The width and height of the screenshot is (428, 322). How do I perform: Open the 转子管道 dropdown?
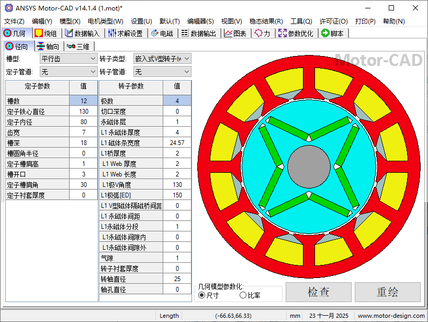coord(162,72)
